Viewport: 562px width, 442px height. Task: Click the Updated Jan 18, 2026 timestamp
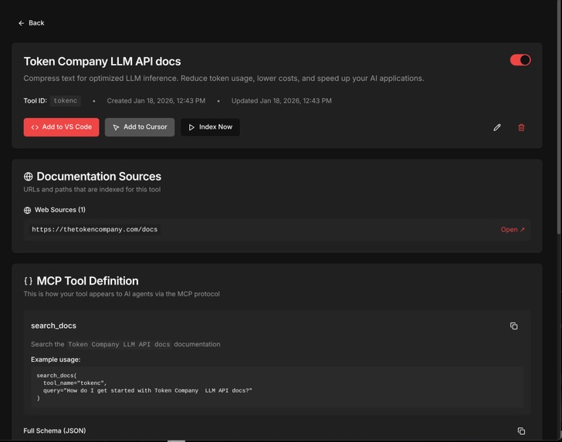[281, 101]
